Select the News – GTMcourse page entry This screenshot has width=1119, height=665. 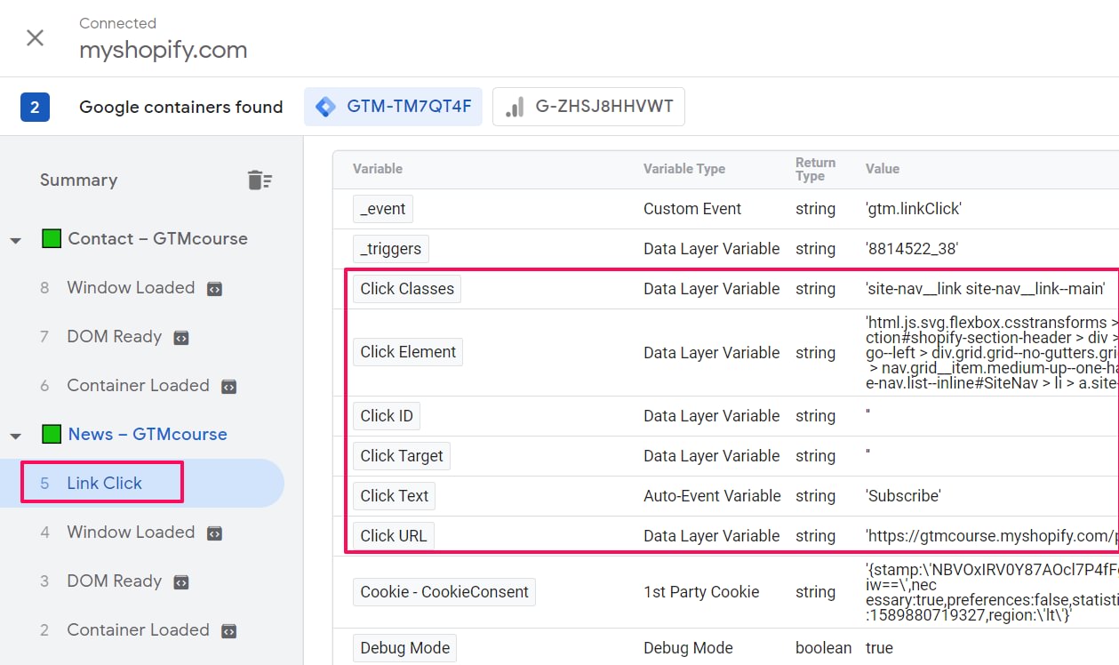(x=148, y=434)
